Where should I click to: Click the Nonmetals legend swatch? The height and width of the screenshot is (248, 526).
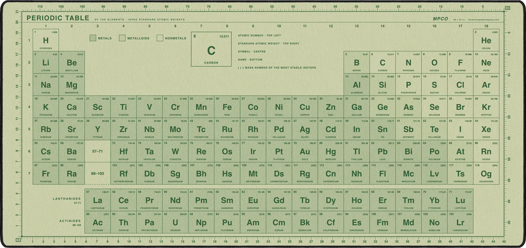click(160, 38)
